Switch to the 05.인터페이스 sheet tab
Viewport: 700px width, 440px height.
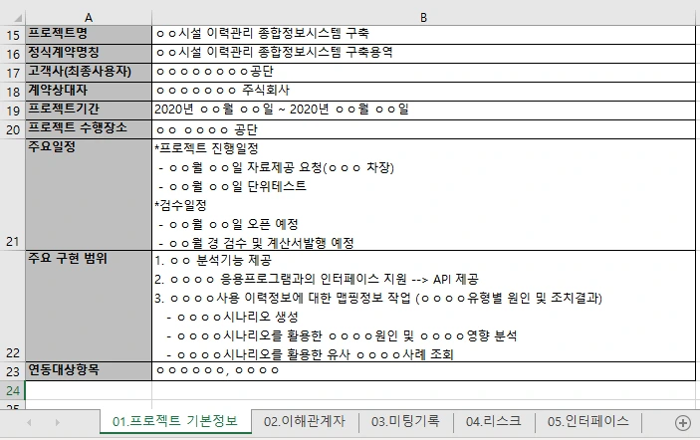click(587, 421)
